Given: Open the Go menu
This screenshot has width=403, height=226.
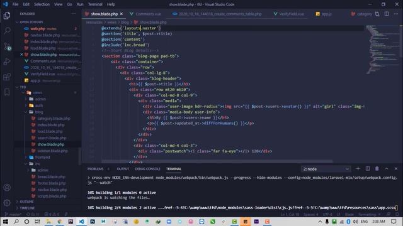Looking at the screenshot, I should pyautogui.click(x=69, y=4).
